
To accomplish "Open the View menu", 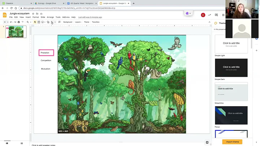I will click(x=22, y=17).
